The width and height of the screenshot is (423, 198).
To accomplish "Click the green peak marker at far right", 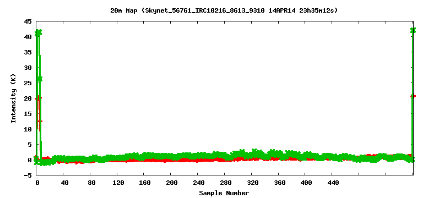I will pyautogui.click(x=413, y=30).
